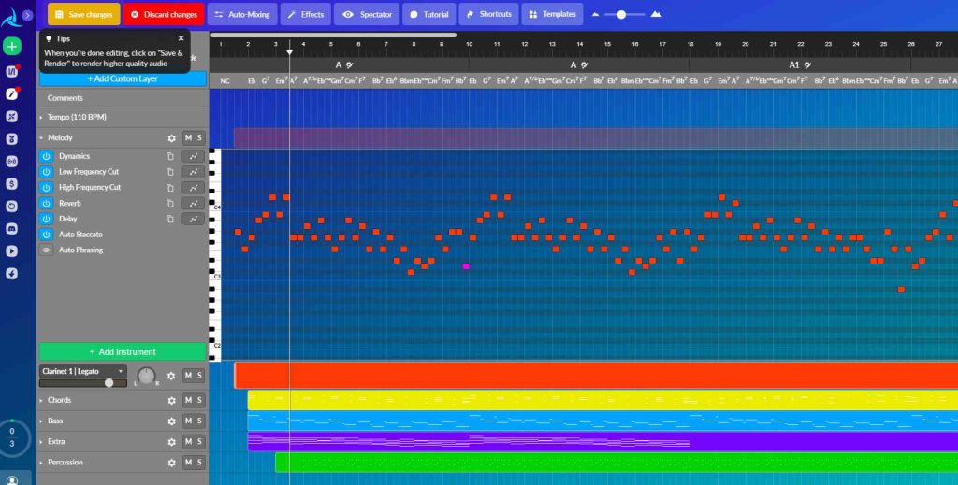Image resolution: width=958 pixels, height=485 pixels.
Task: Collapse the Melody layer
Action: (41, 138)
